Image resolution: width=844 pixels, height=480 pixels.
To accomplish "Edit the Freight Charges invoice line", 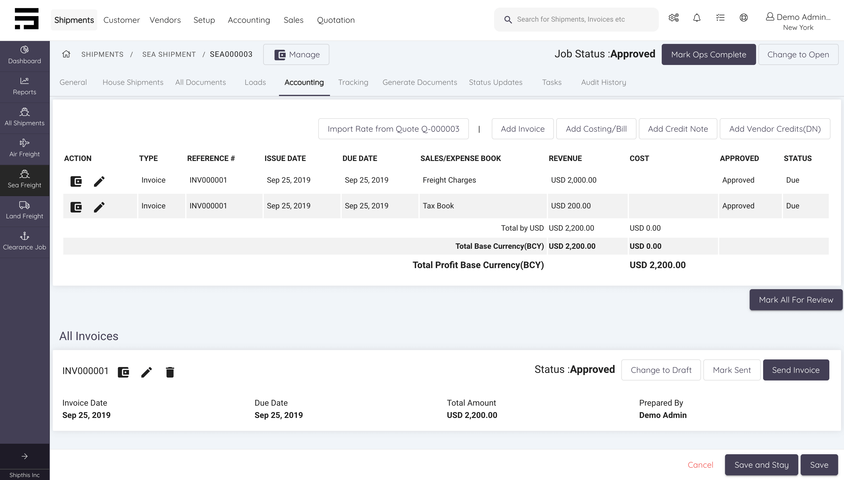I will [x=99, y=181].
